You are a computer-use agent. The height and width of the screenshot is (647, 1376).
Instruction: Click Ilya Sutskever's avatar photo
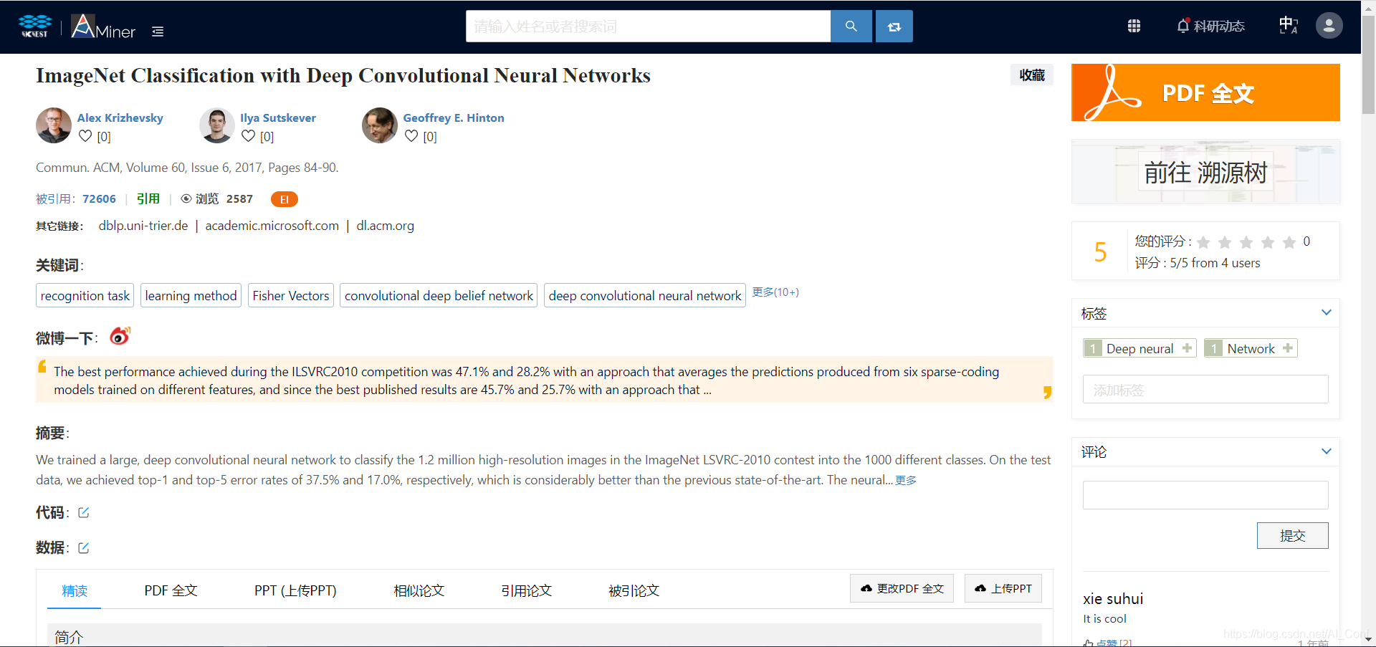[x=217, y=125]
